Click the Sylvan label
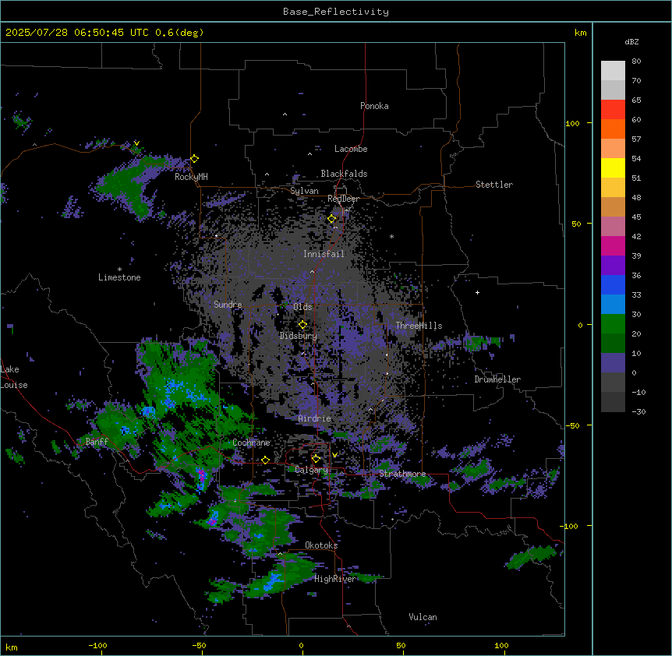 [304, 191]
